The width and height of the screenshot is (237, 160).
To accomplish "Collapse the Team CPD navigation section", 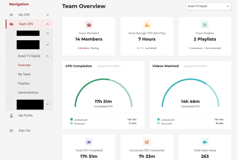I will [x=47, y=24].
